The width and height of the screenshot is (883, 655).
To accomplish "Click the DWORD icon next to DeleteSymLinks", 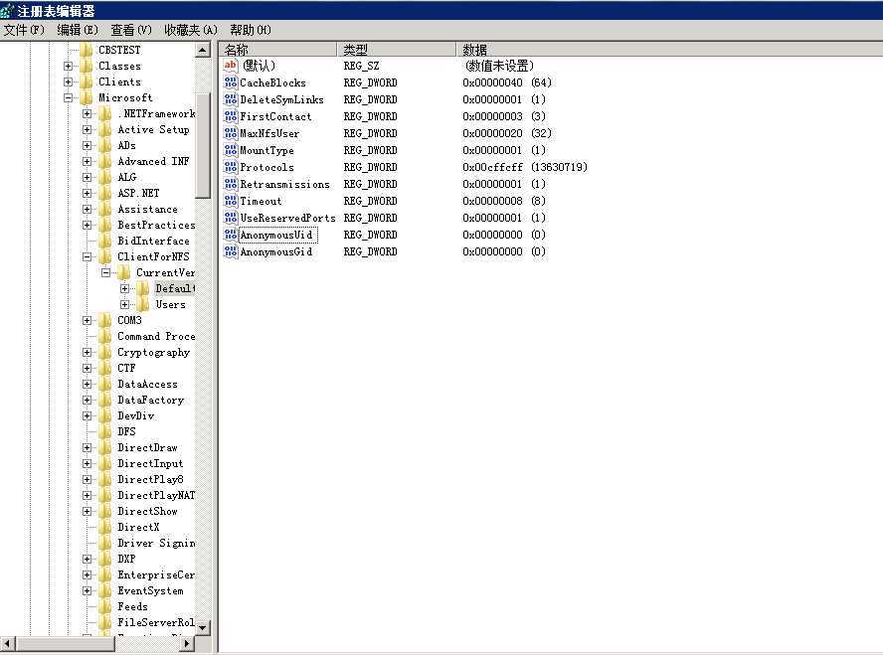I will [x=231, y=99].
